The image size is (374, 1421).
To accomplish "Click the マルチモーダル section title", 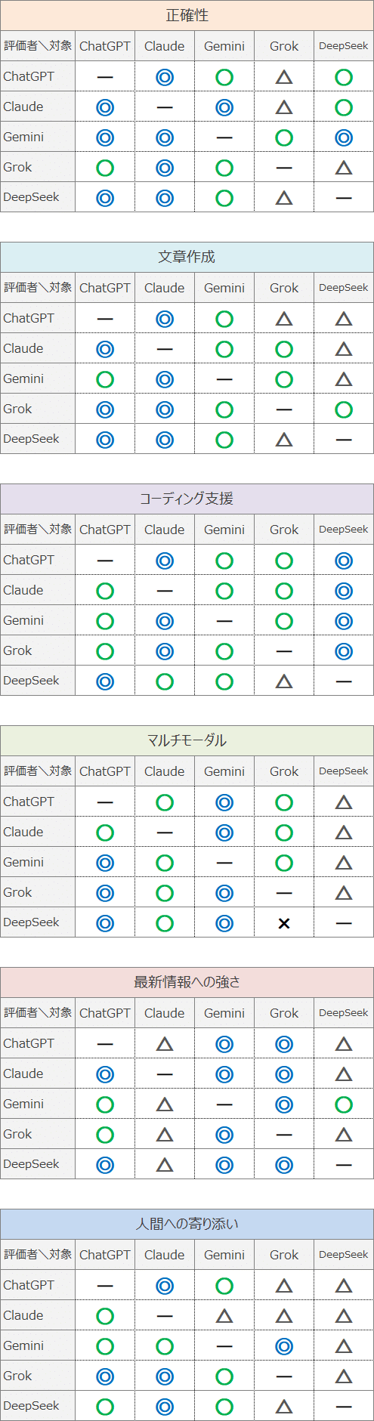I will (x=187, y=740).
